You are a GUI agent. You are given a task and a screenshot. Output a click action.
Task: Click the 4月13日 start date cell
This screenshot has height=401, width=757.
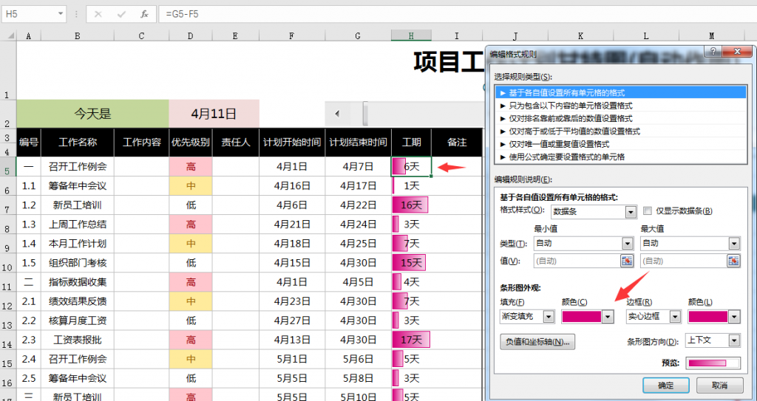tap(292, 340)
